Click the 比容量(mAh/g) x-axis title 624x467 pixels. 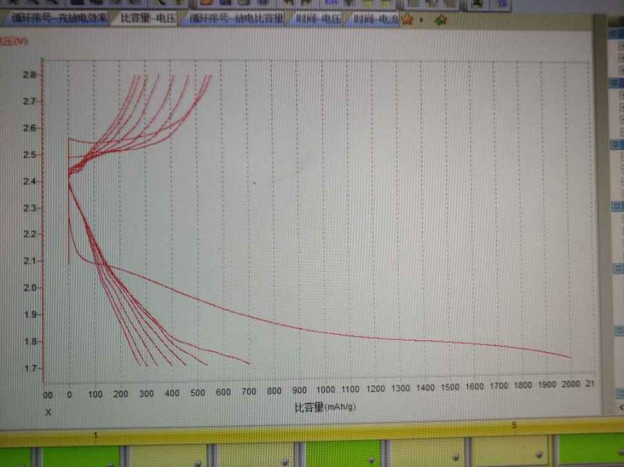(x=324, y=408)
